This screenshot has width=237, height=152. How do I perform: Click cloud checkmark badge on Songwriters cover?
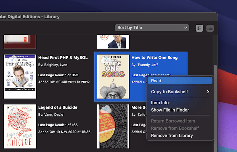click(x=106, y=109)
